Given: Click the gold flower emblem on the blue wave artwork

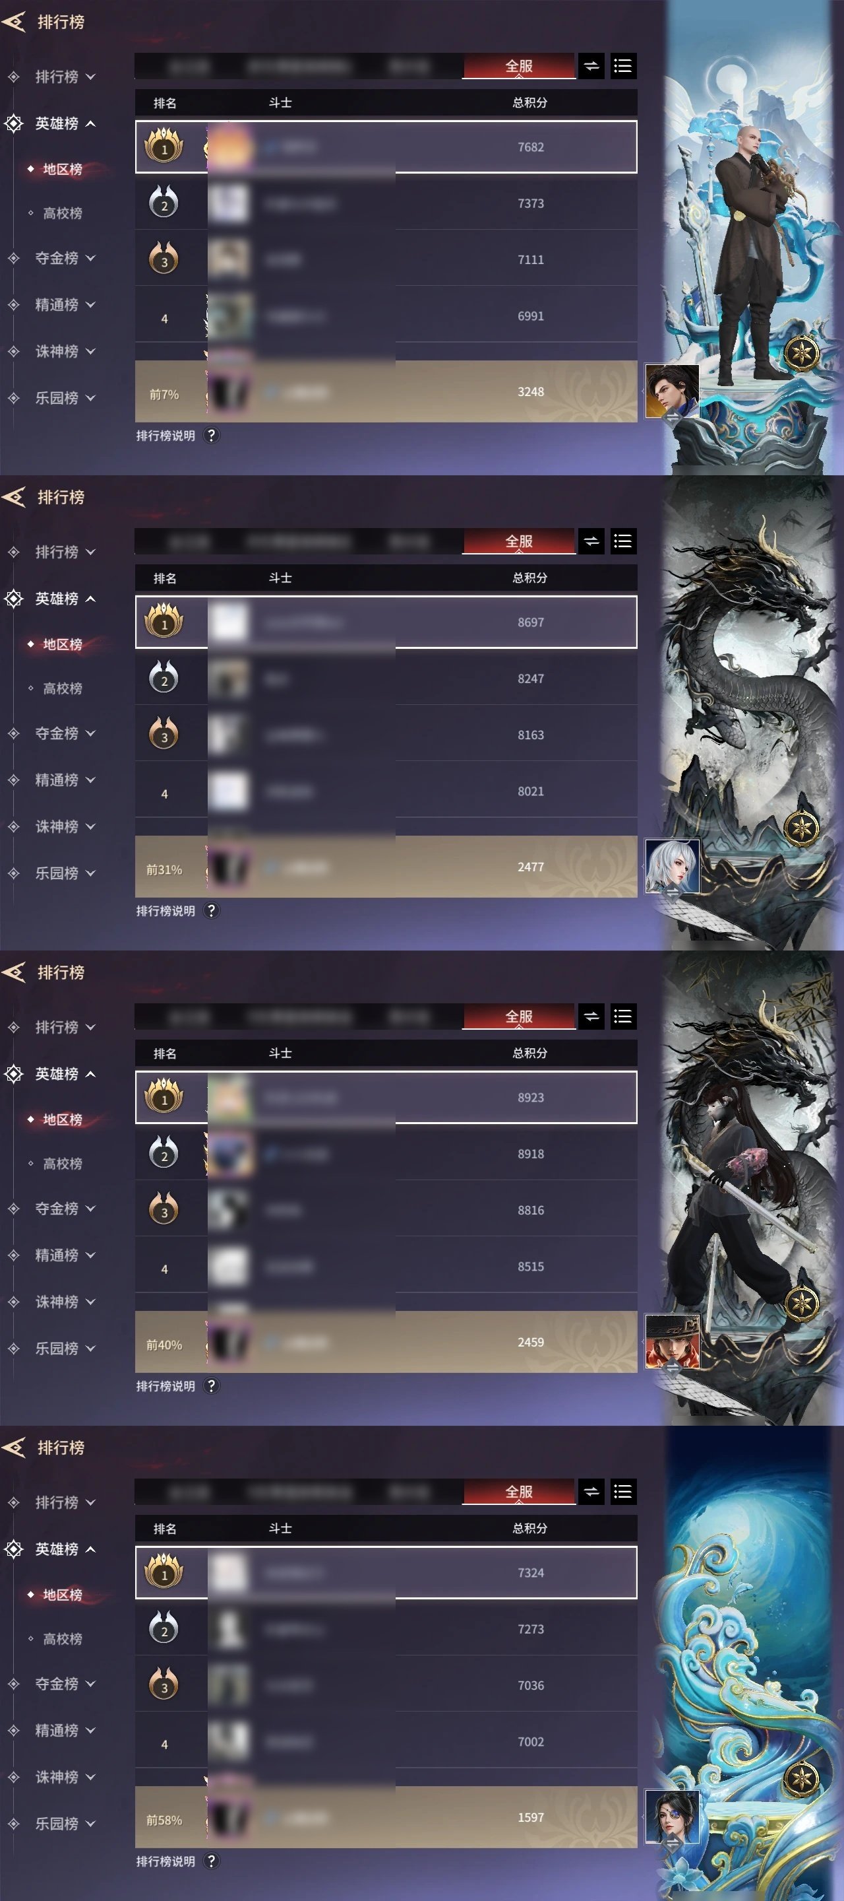Looking at the screenshot, I should click(x=801, y=1780).
